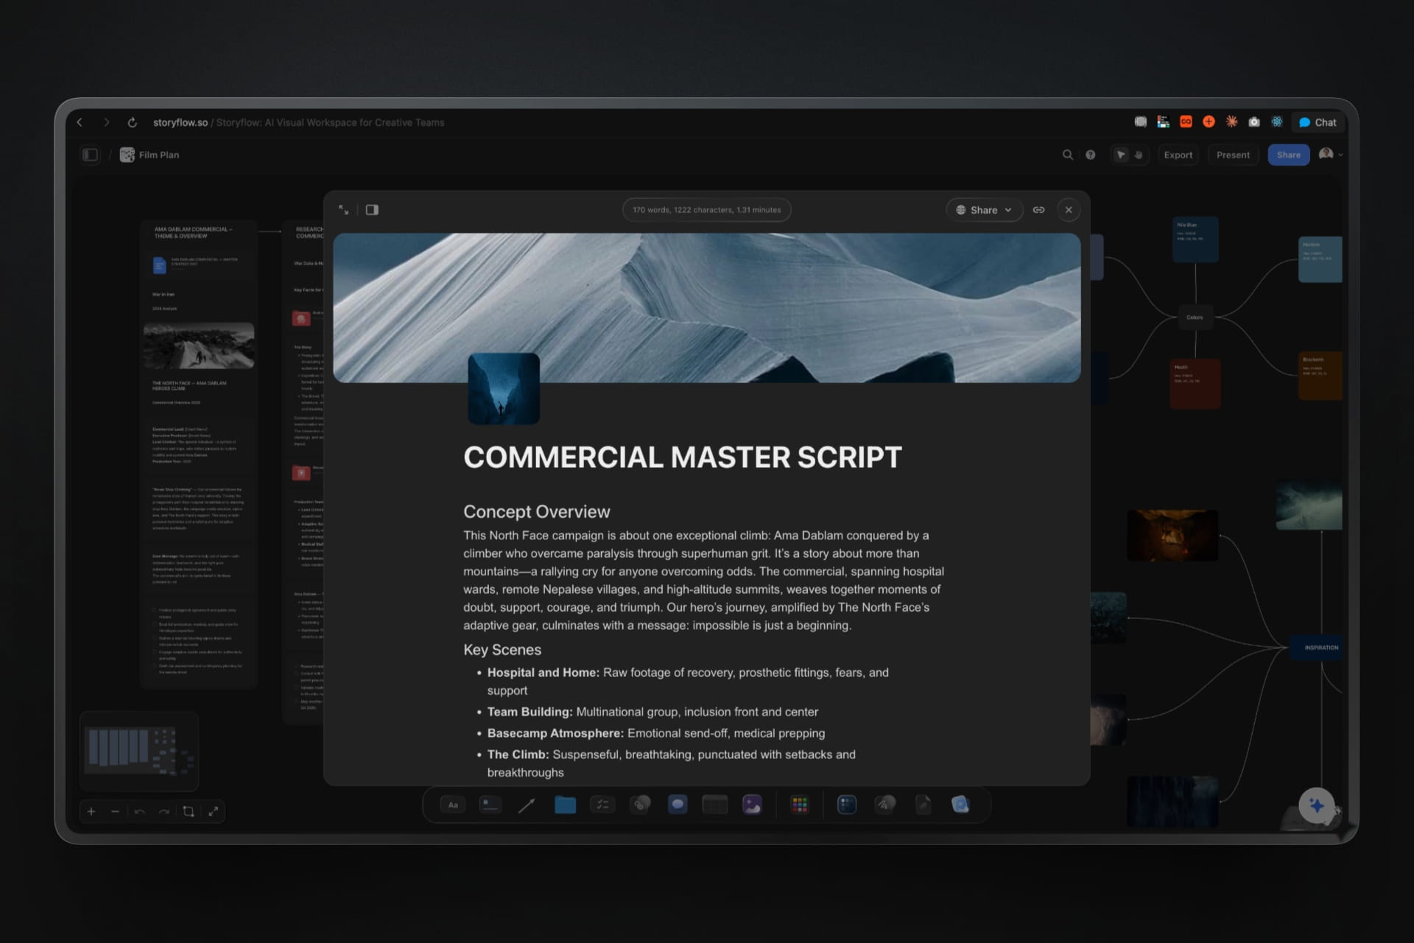This screenshot has height=943, width=1414.
Task: Open the Chat button in the browser bar
Action: (1318, 122)
